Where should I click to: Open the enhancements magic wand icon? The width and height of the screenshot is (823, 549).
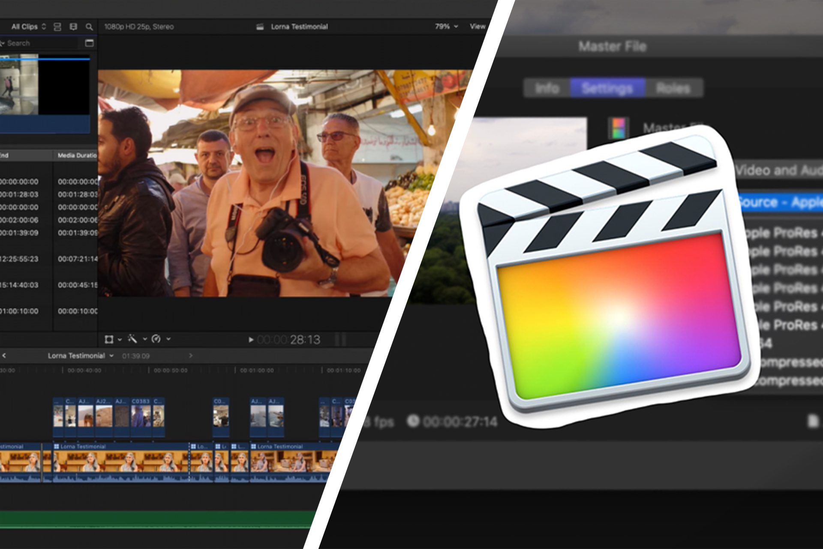point(132,339)
